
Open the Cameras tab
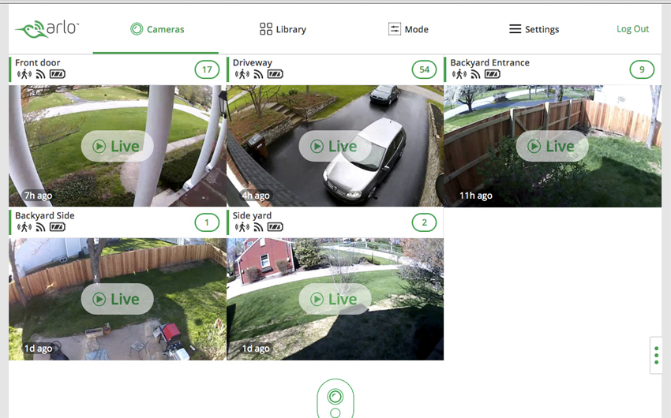point(157,29)
